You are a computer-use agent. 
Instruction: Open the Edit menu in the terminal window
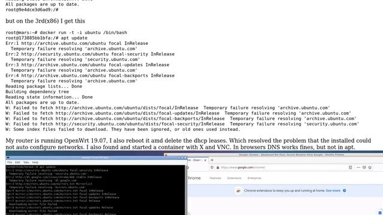click(17, 162)
